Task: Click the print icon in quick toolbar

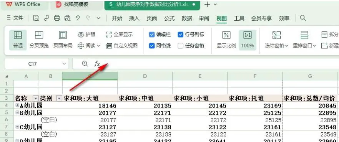Action: [x=57, y=18]
